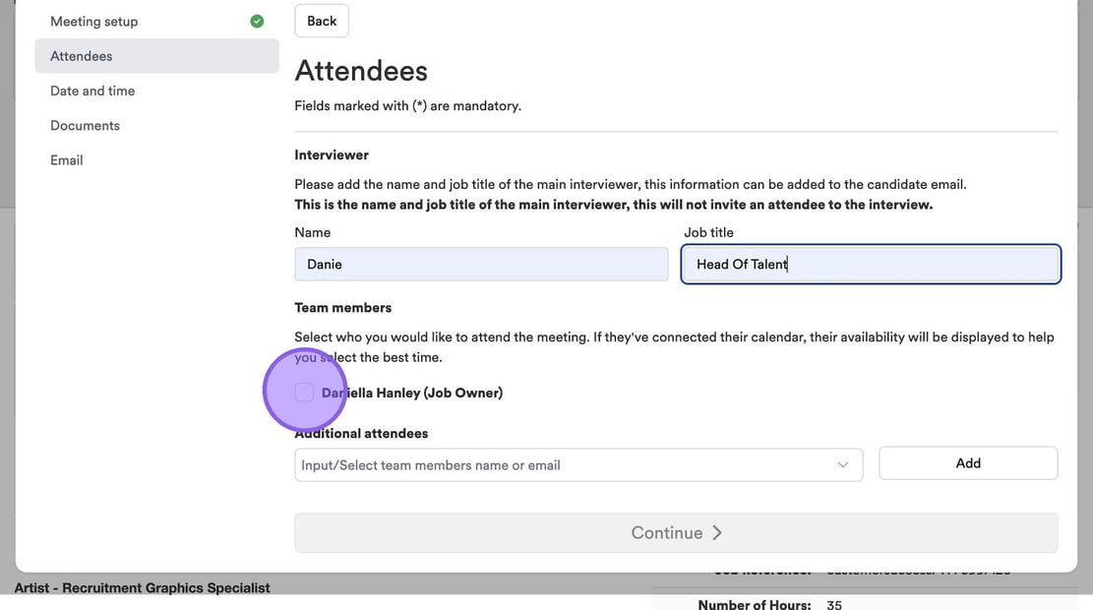
Task: Click the Artist - Recruitment Graphics Specialist title
Action: (x=142, y=587)
